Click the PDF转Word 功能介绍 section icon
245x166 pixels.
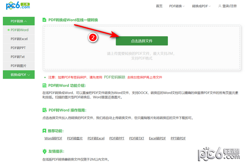(45, 85)
